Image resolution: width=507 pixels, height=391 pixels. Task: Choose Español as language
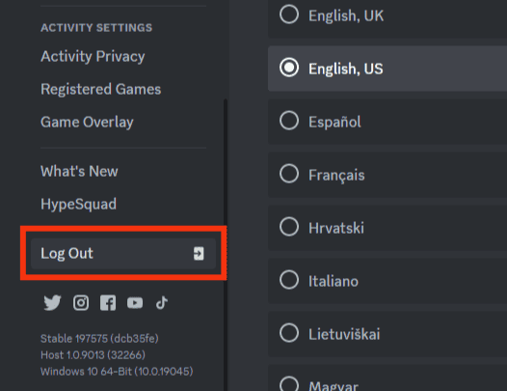[387, 122]
